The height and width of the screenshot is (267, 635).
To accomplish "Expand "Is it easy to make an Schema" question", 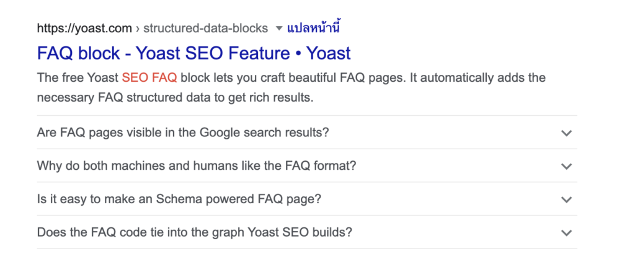I will [x=179, y=199].
